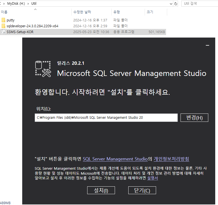Click the install location path field

coord(106,118)
